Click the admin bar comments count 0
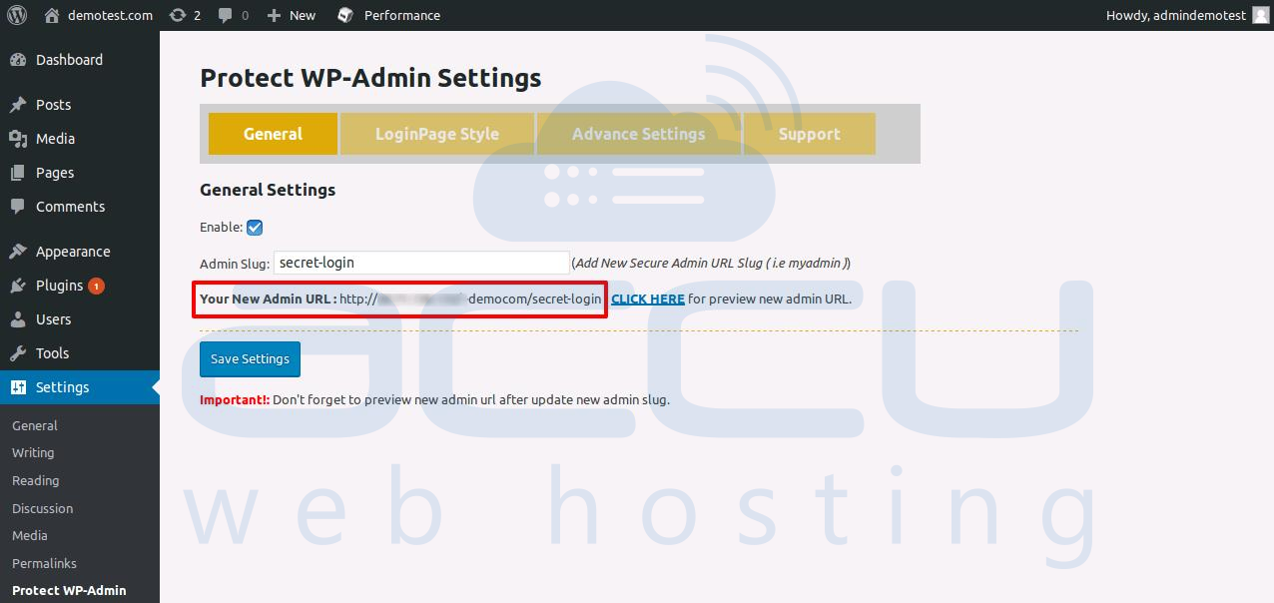 (246, 15)
